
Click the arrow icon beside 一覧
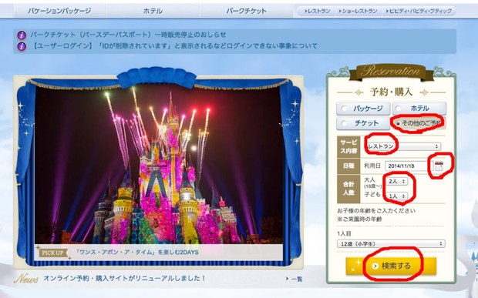pos(287,279)
